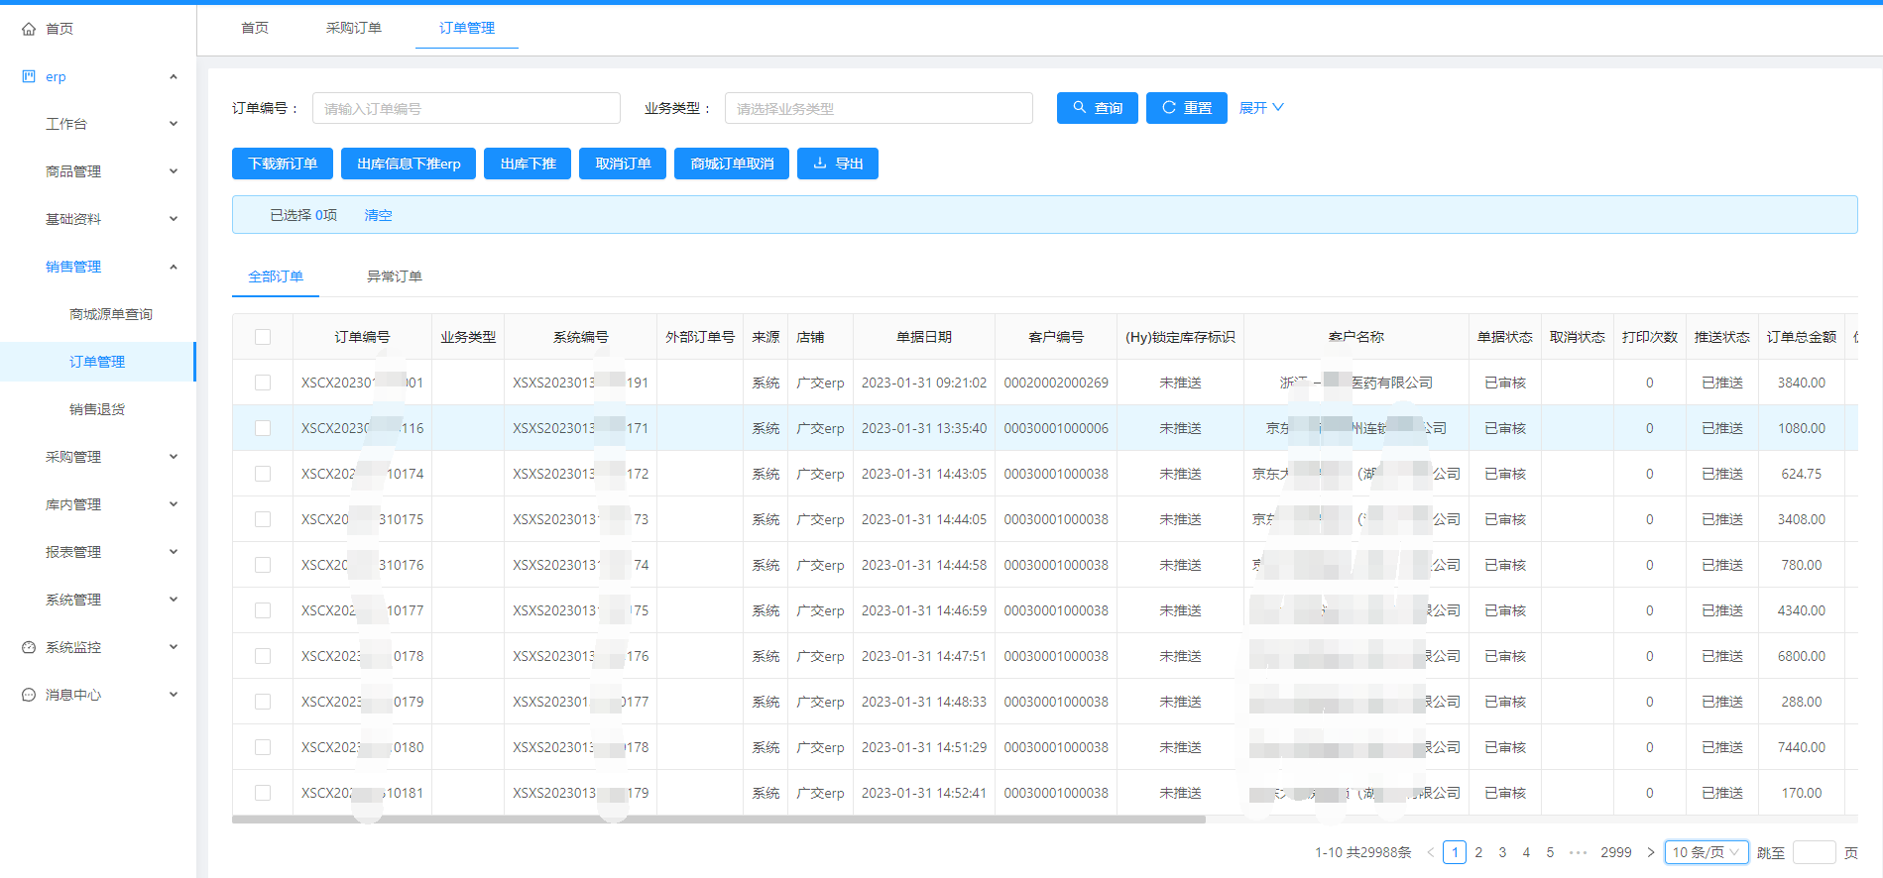Expand the 商品管理 submenu

[174, 171]
